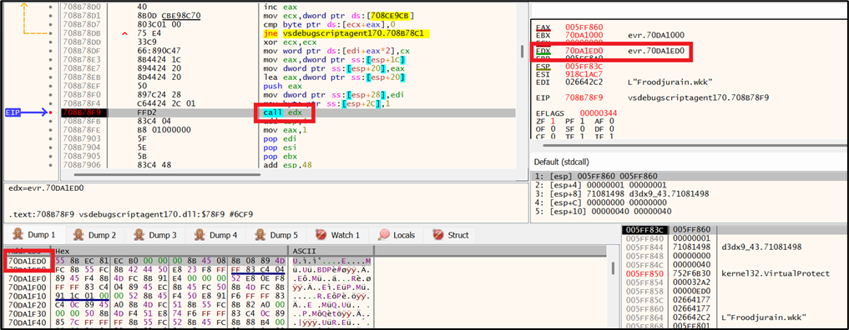Screen dimensions: 849x330
Task: Select the EDX register value 70DA1ED0
Action: pyautogui.click(x=584, y=52)
